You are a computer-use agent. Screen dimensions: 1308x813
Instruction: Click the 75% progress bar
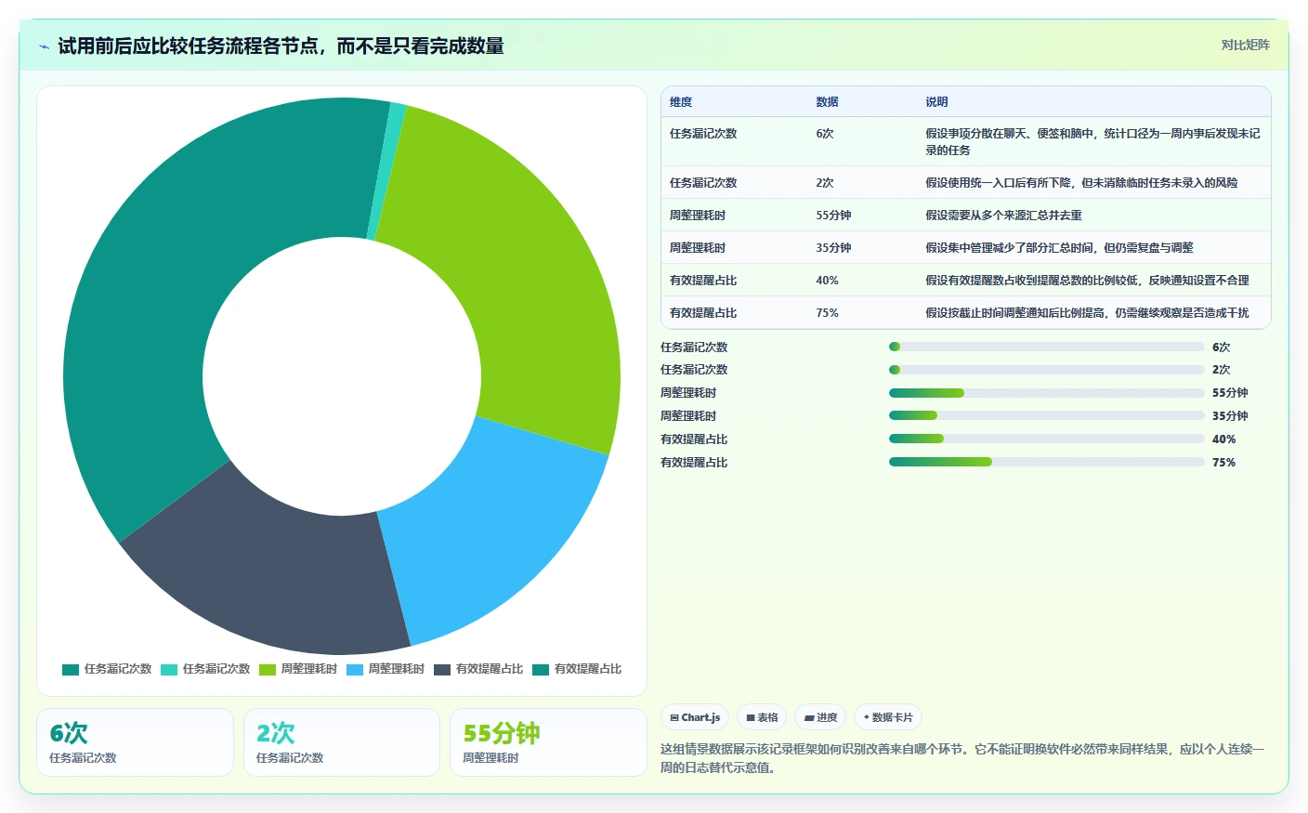(x=1046, y=462)
